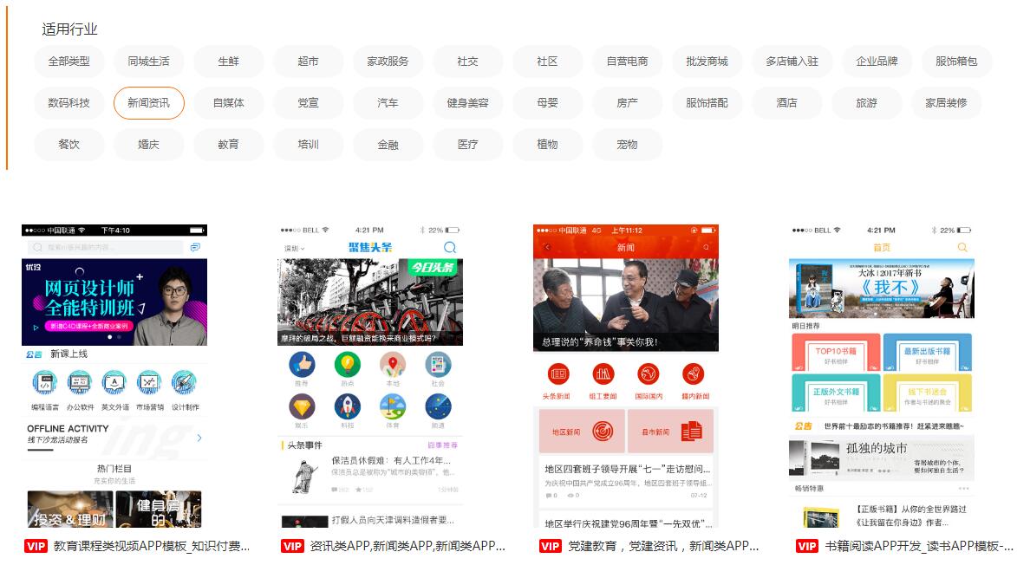Filter by 同城生活 industry tag
This screenshot has width=1017, height=565.
click(x=148, y=62)
